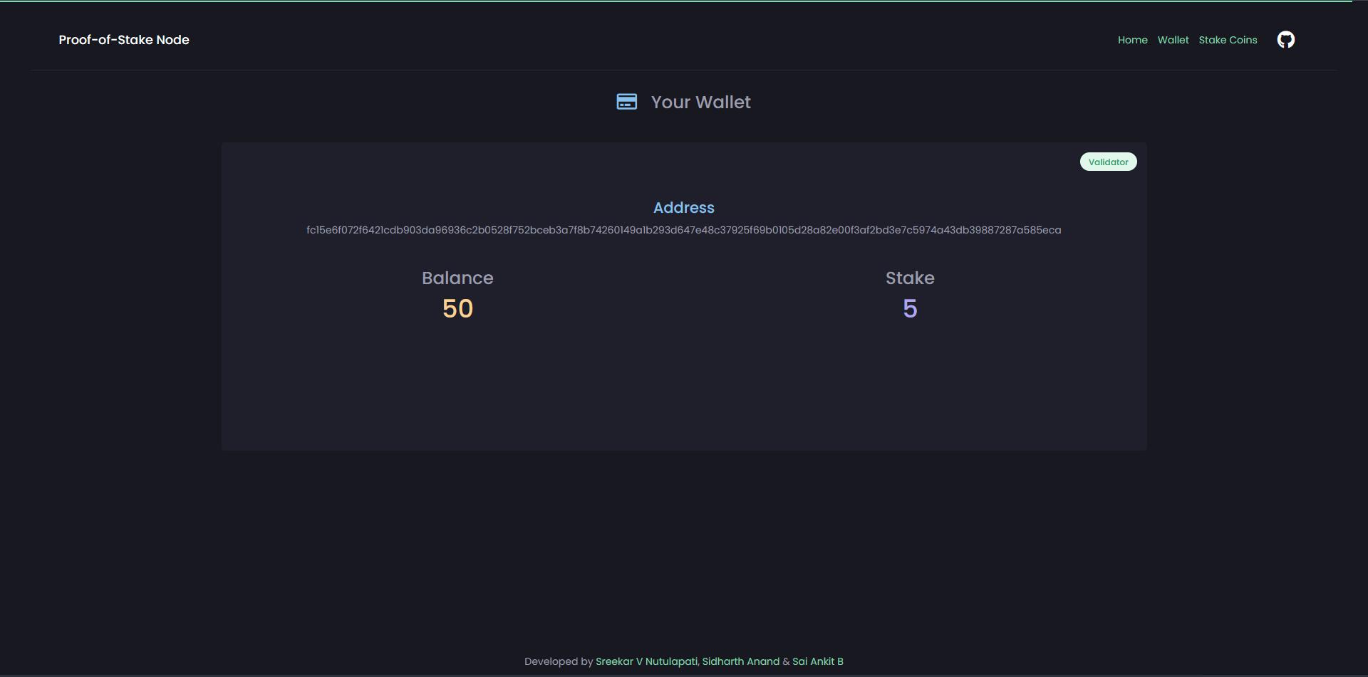This screenshot has height=677, width=1368.
Task: Click the wallet card icon beside heading
Action: coord(626,102)
